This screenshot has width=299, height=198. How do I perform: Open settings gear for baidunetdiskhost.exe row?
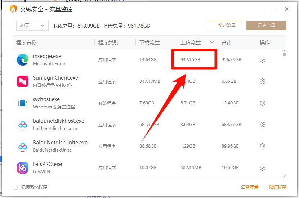[x=262, y=125]
